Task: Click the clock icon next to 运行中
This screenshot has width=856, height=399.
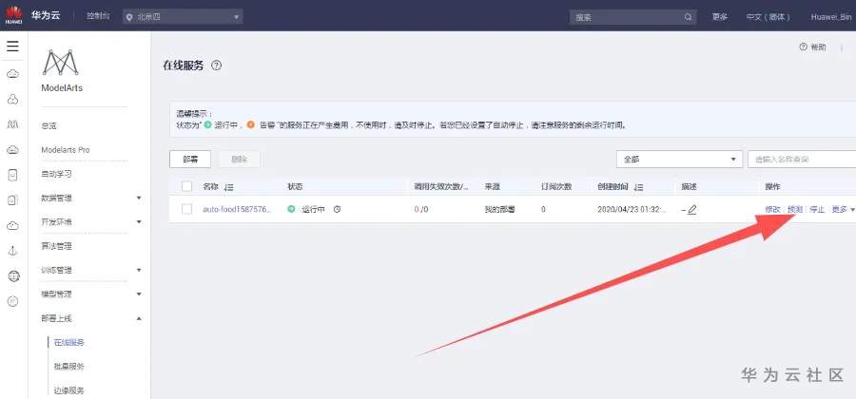Action: click(x=337, y=209)
